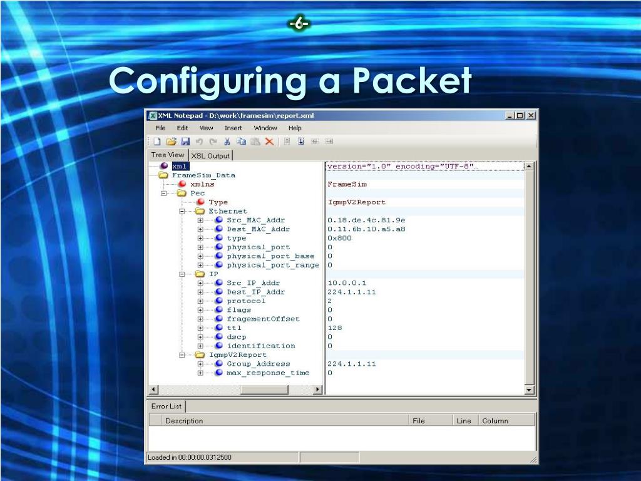Viewport: 641px width, 481px height.
Task: Open the Edit menu
Action: click(x=182, y=128)
